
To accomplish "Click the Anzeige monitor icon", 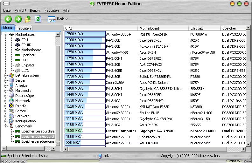I will pyautogui.click(x=11, y=85).
